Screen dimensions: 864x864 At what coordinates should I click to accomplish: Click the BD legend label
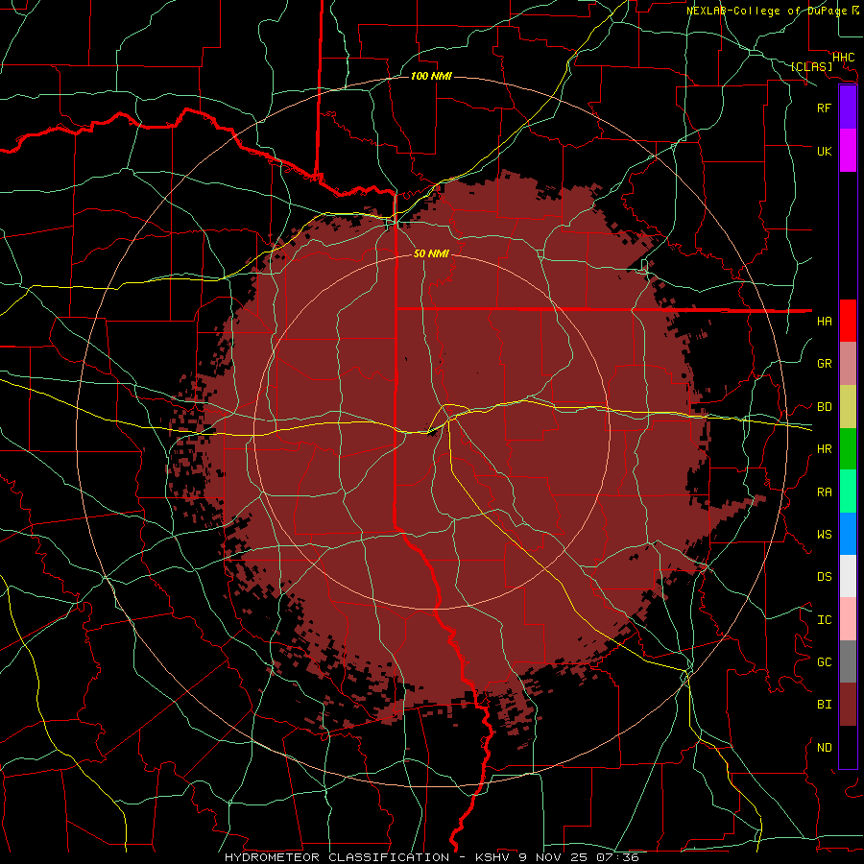824,406
